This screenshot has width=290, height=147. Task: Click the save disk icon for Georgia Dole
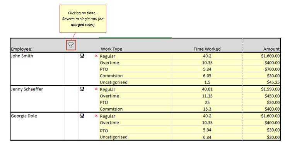82,116
